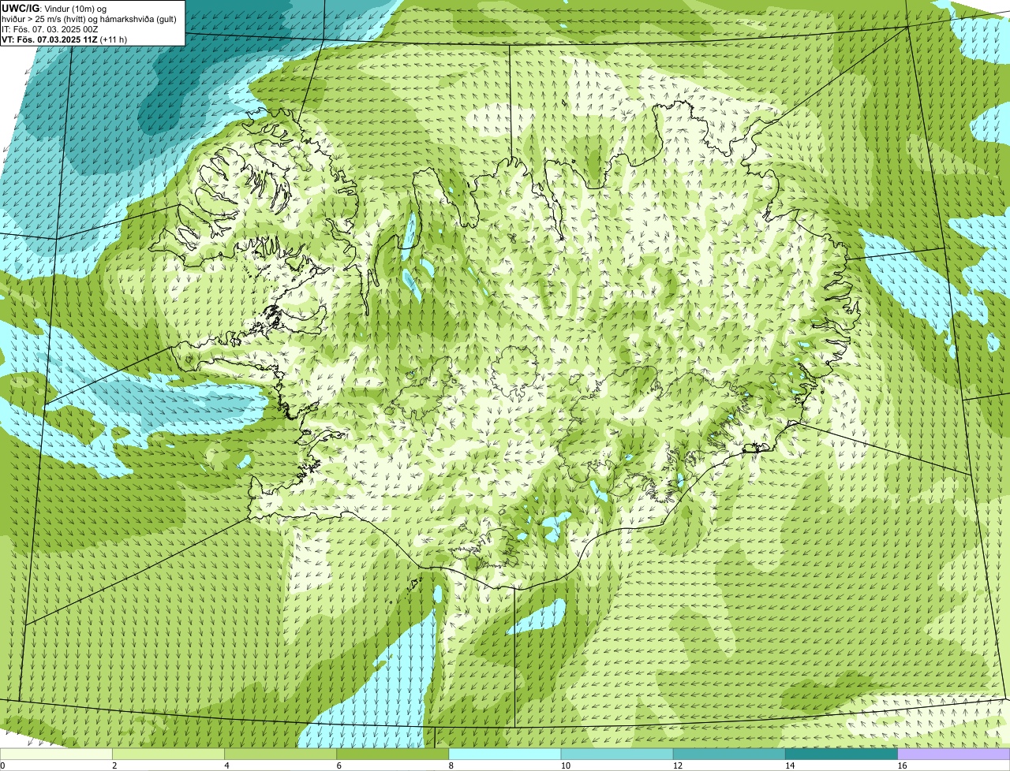
Task: Select the light green 2–4 m/s legend swatch
Action: pos(168,754)
